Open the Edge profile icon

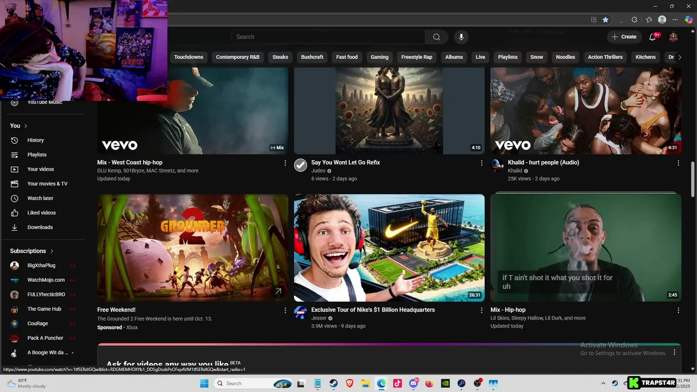[x=662, y=20]
